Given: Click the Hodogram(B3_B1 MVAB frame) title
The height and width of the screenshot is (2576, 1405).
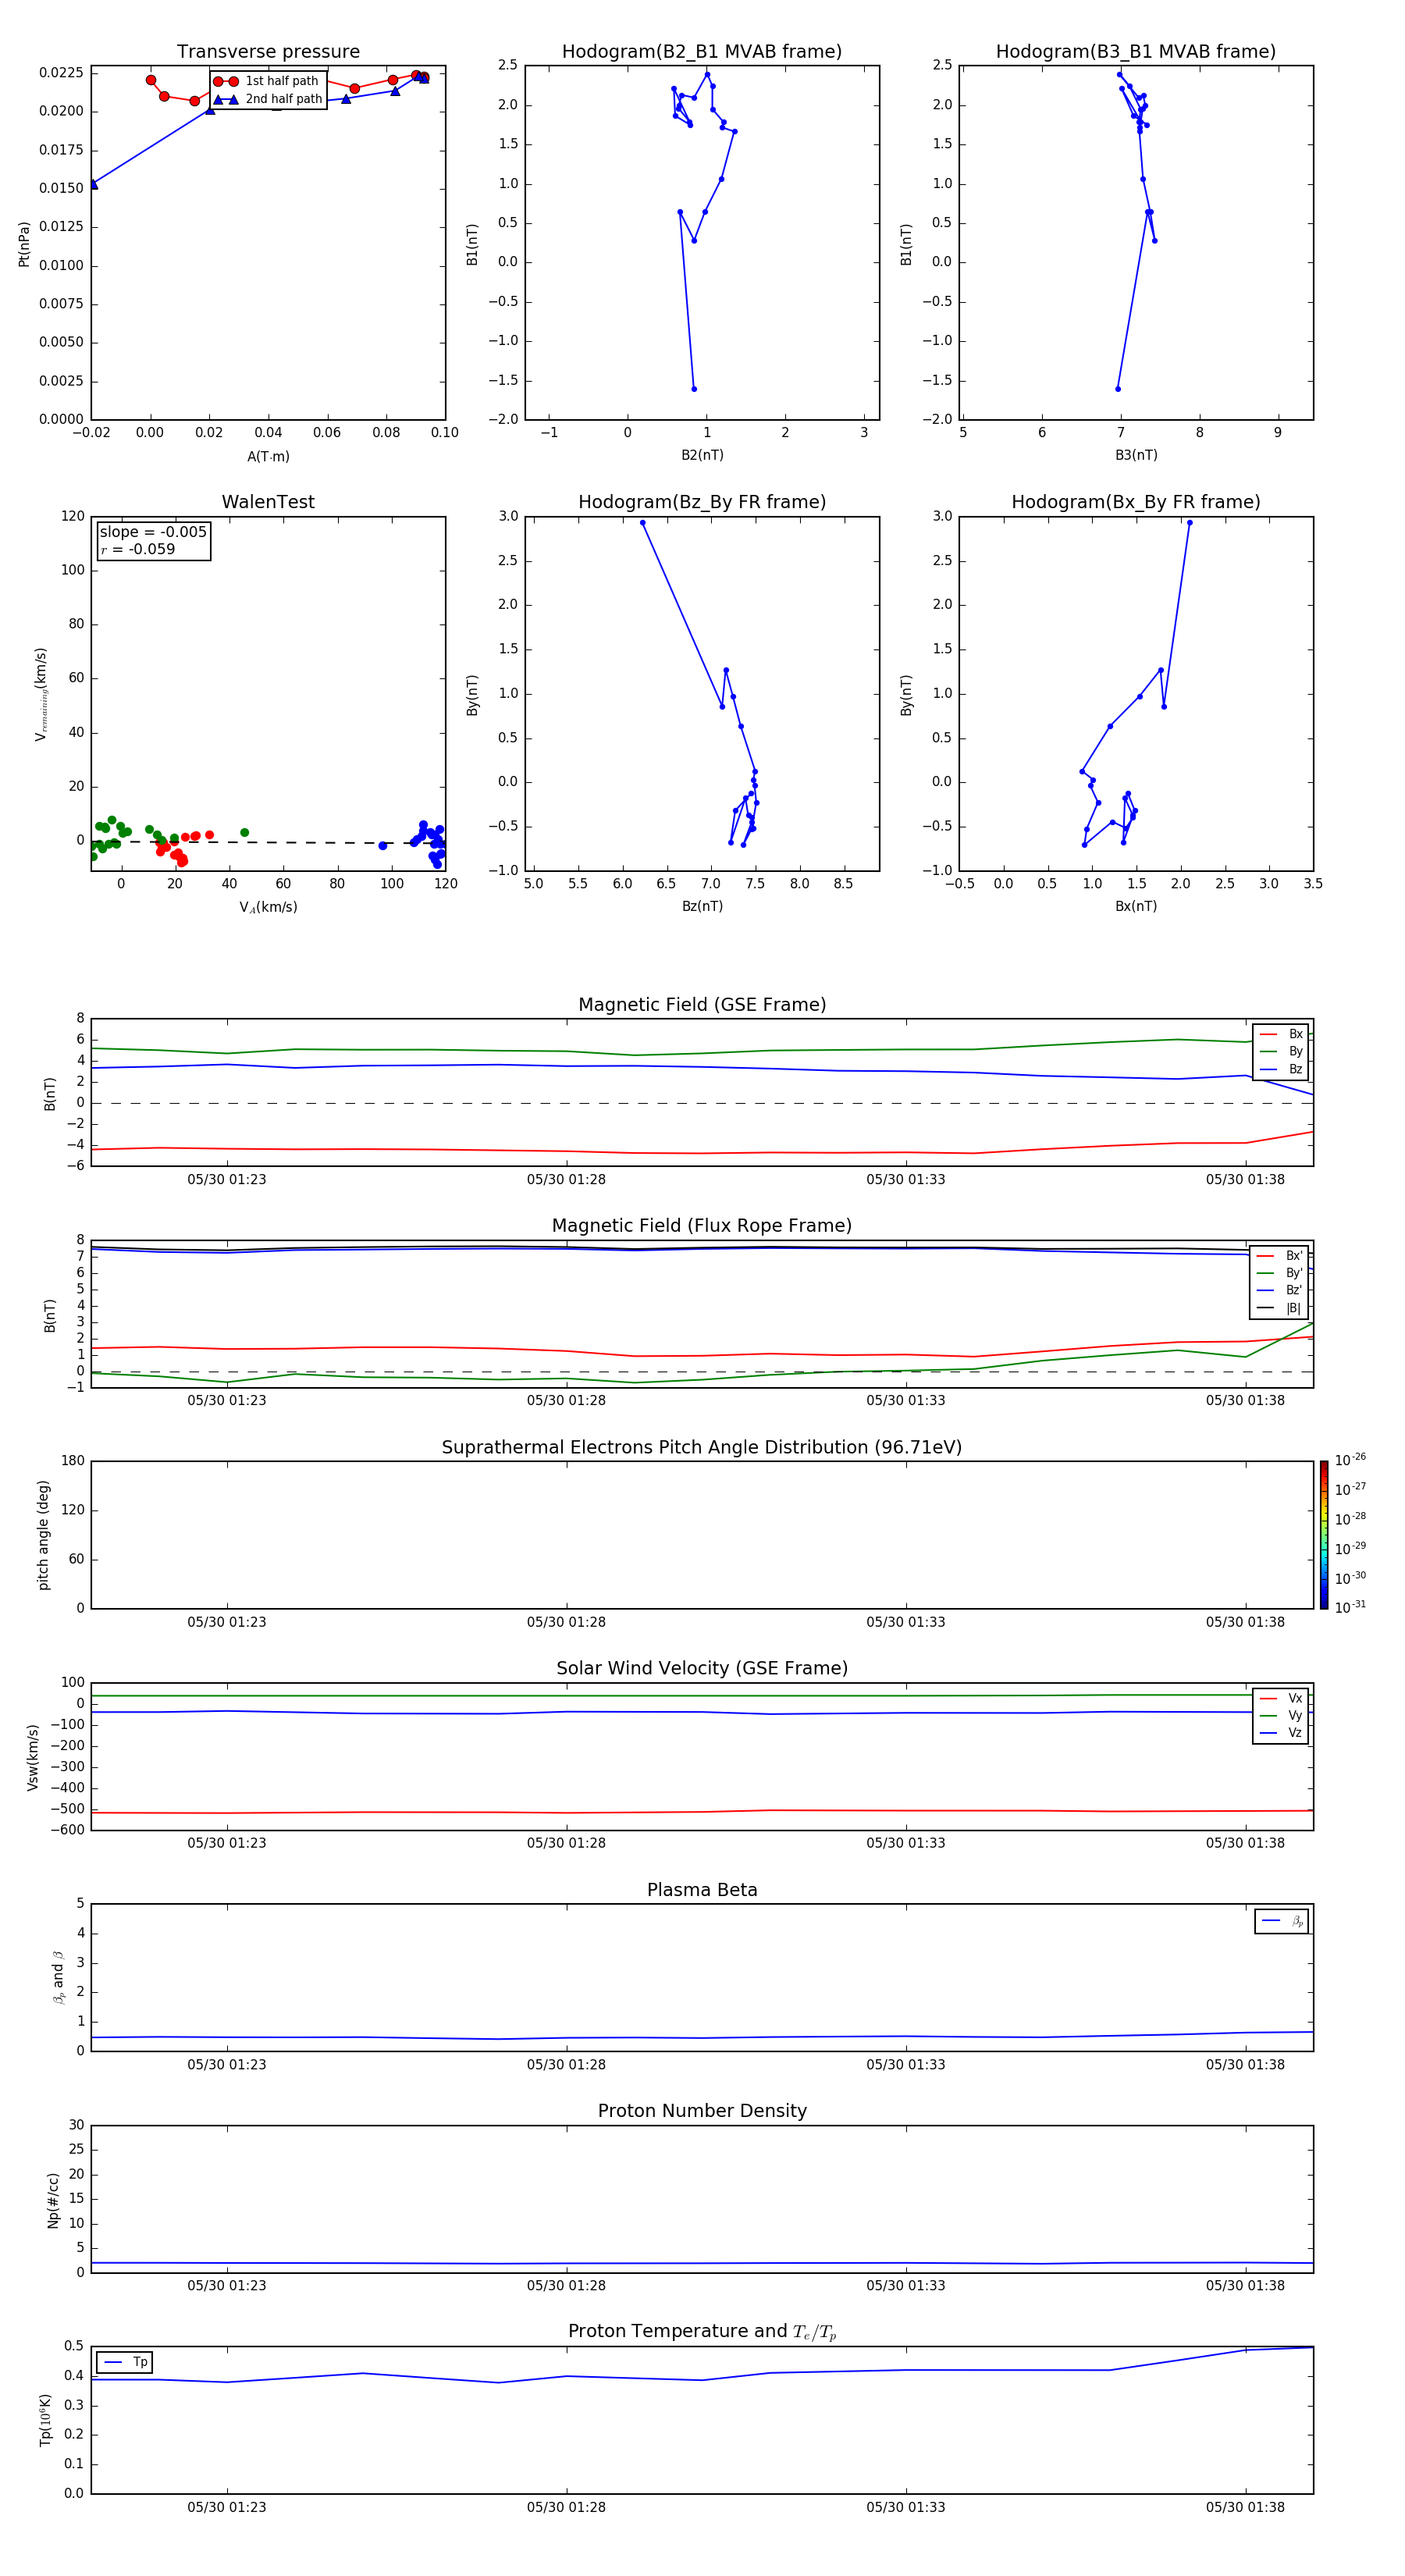Looking at the screenshot, I should (x=1135, y=52).
